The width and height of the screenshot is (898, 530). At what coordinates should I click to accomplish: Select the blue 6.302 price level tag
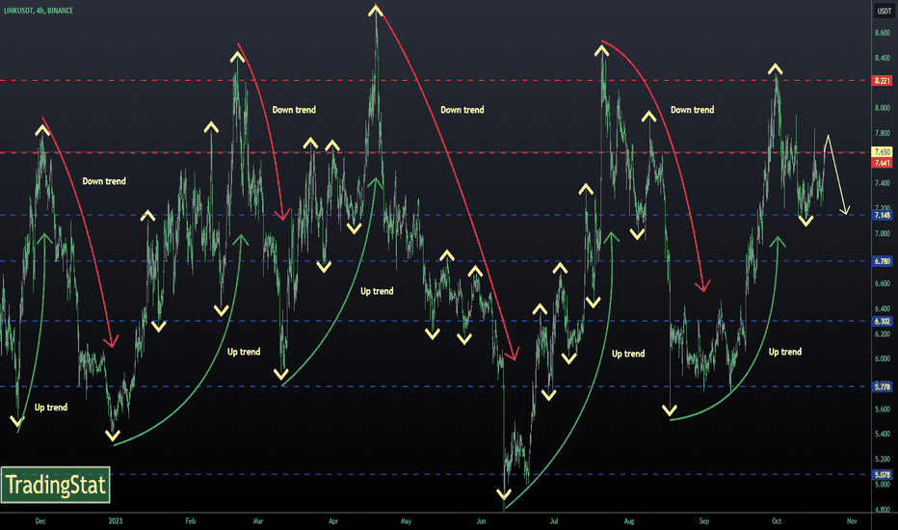[x=883, y=322]
